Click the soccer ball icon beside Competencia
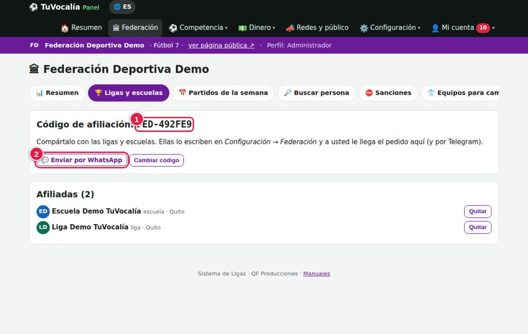The image size is (528, 334). [x=173, y=28]
